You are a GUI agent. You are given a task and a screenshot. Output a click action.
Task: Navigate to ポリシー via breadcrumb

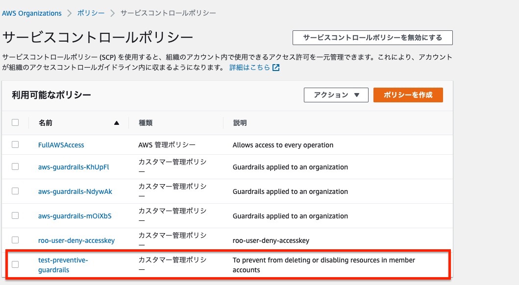(x=91, y=13)
